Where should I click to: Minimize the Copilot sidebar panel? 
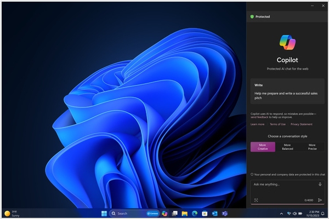point(312,6)
